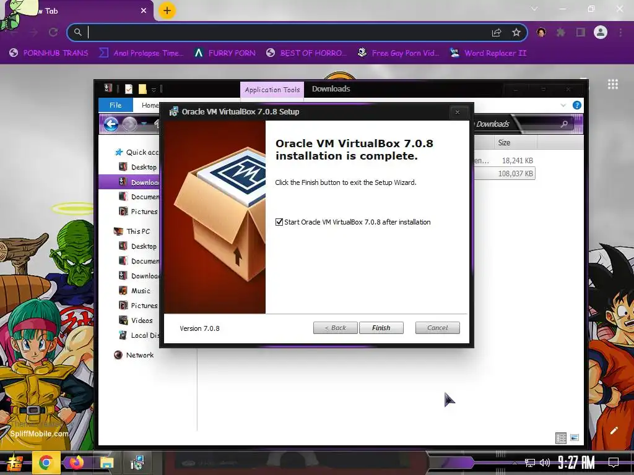Switch to the Home ribbon tab in Explorer
The height and width of the screenshot is (475, 634).
(150, 105)
